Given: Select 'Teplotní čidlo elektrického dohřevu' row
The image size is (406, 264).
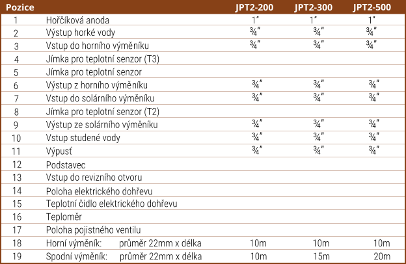Looking at the screenshot, I should 203,204.
